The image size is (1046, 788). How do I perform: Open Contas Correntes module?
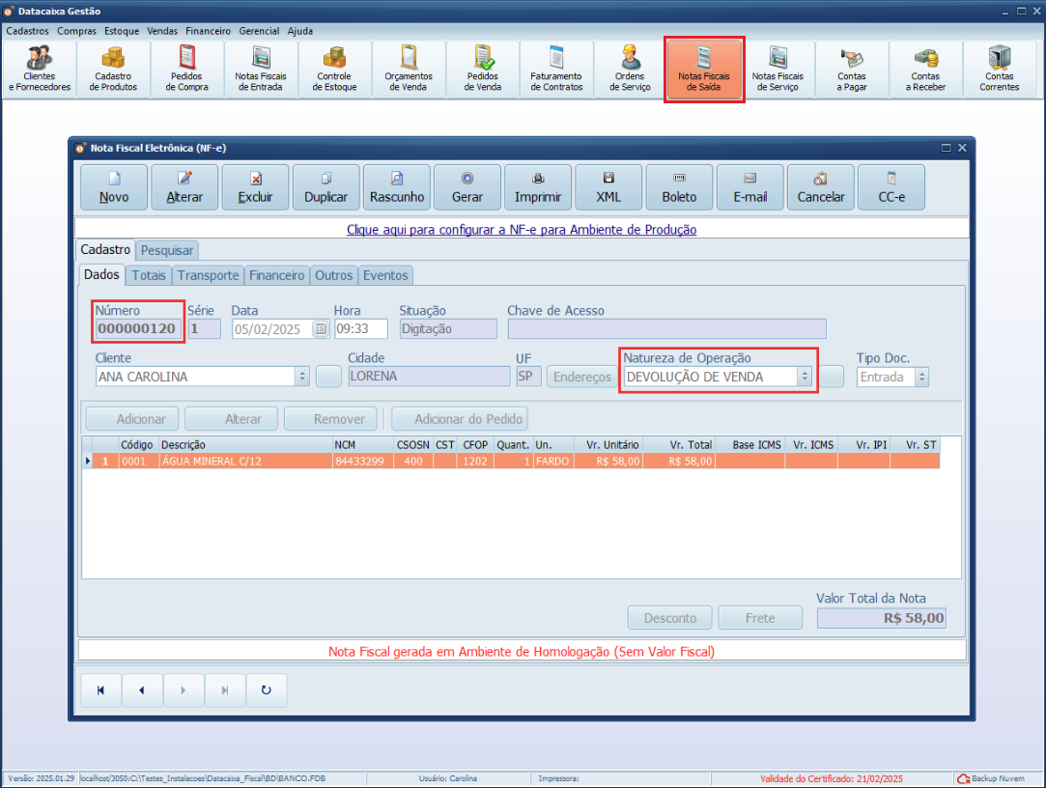point(999,70)
